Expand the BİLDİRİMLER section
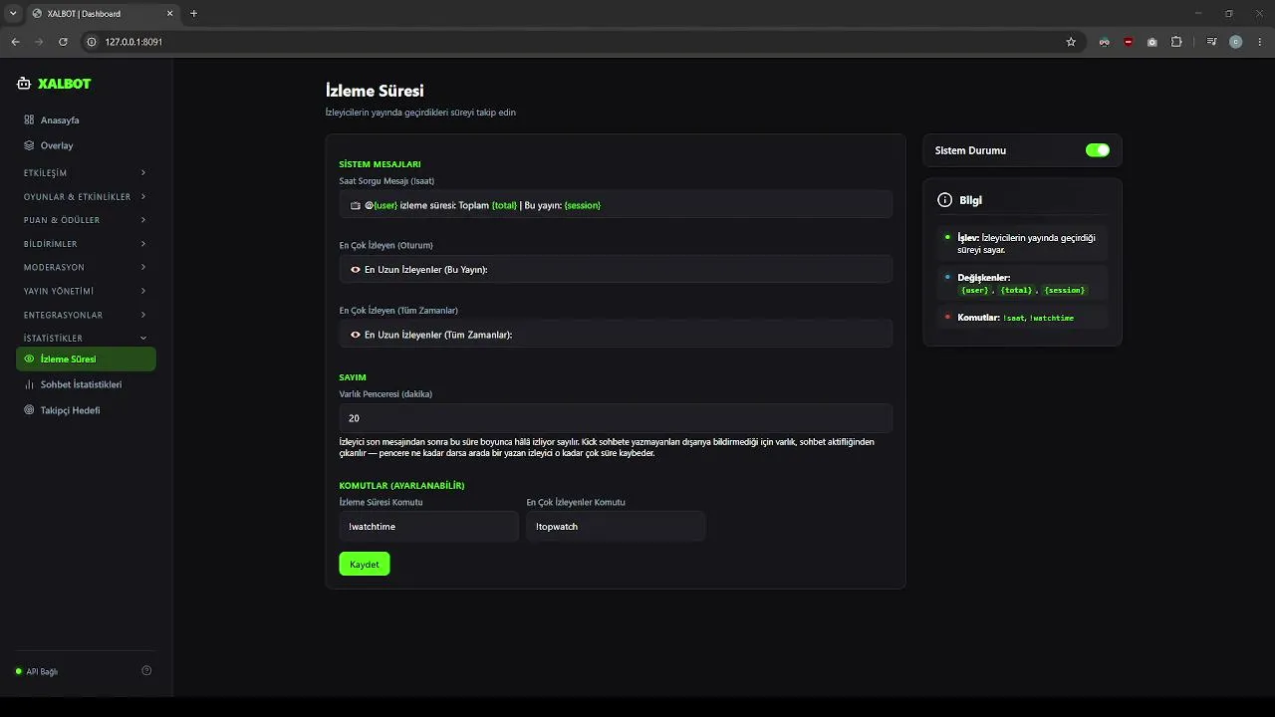The height and width of the screenshot is (717, 1275). [87, 244]
